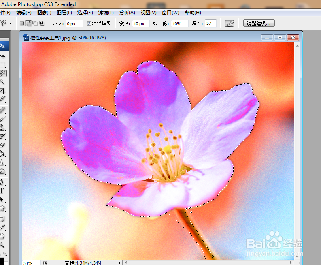Choose Subtract from selection mode
Viewport: 321px width, 265px height.
click(x=35, y=23)
